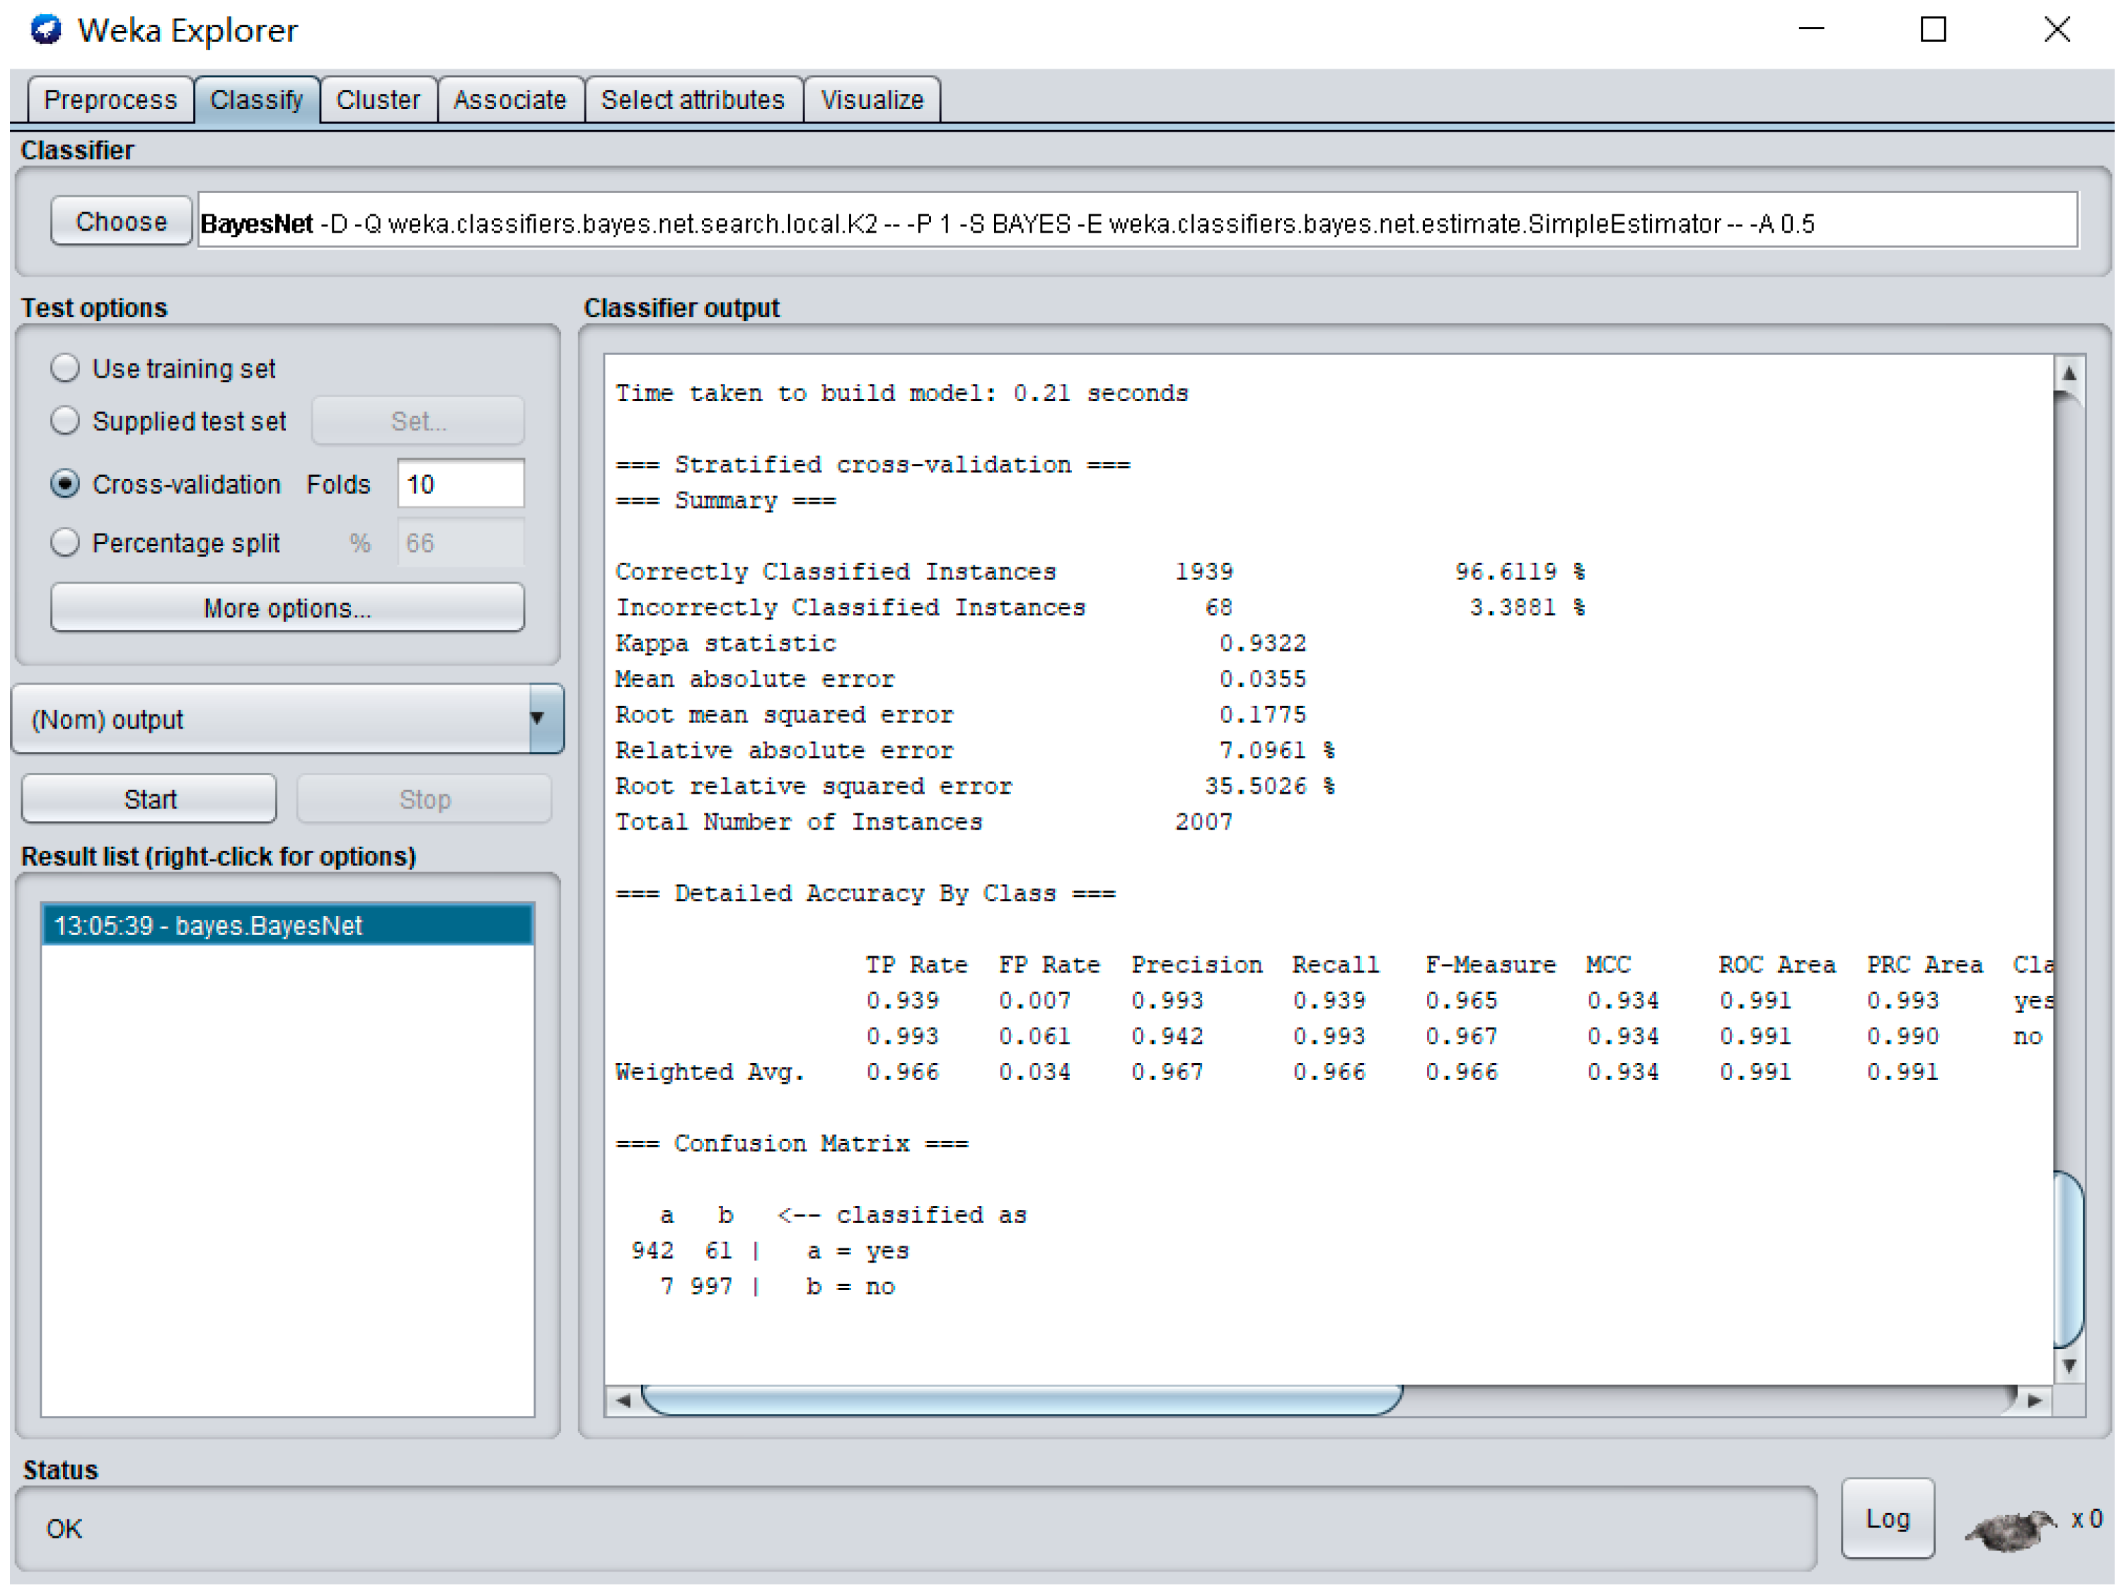Select Use training set option
The width and height of the screenshot is (2126, 1595).
(65, 368)
